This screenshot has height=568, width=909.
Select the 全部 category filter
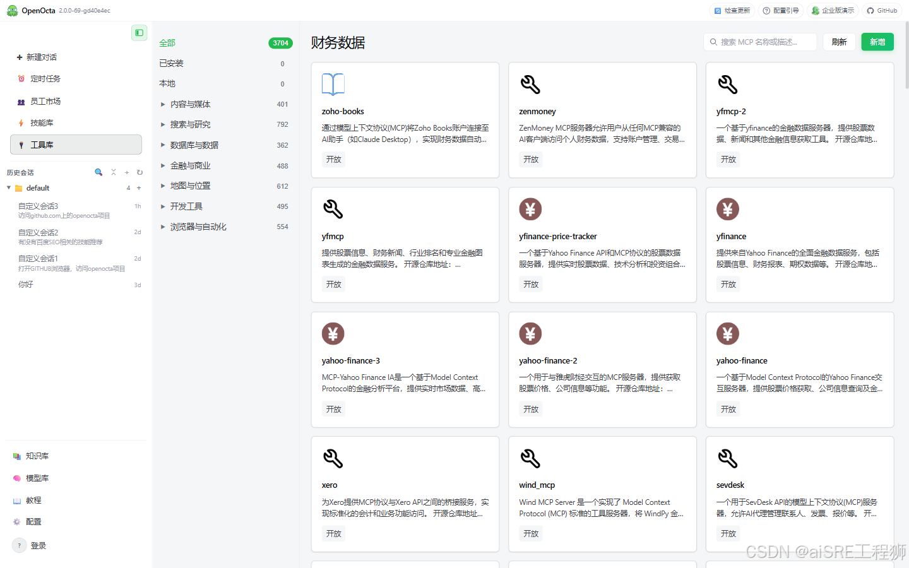[x=226, y=43]
